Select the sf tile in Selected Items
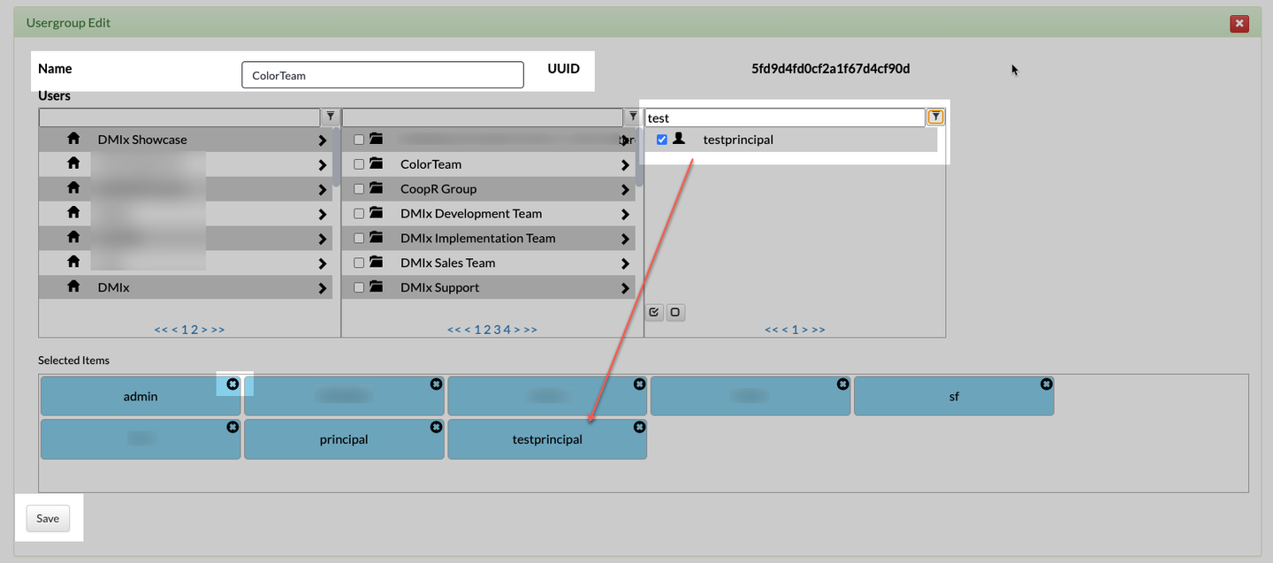 coord(954,396)
